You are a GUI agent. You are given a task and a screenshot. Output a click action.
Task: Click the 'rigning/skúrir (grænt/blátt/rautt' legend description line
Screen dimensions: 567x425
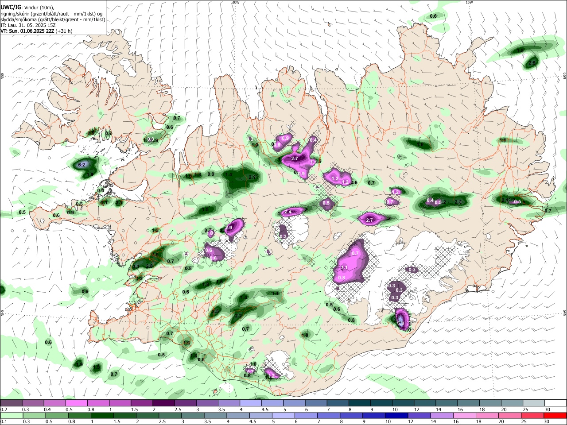point(51,14)
